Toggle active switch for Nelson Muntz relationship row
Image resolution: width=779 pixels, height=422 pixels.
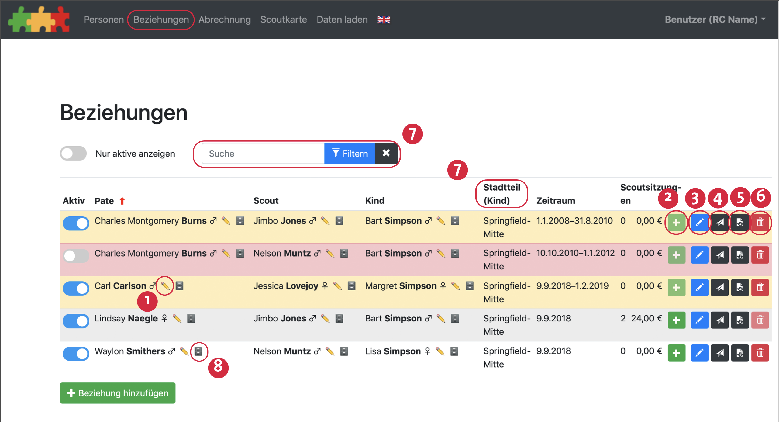(76, 256)
